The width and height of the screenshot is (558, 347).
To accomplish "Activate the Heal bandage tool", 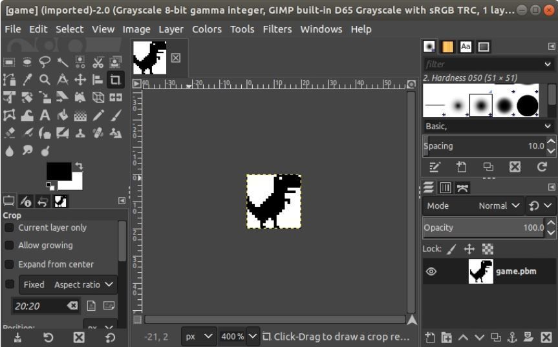I will point(98,133).
